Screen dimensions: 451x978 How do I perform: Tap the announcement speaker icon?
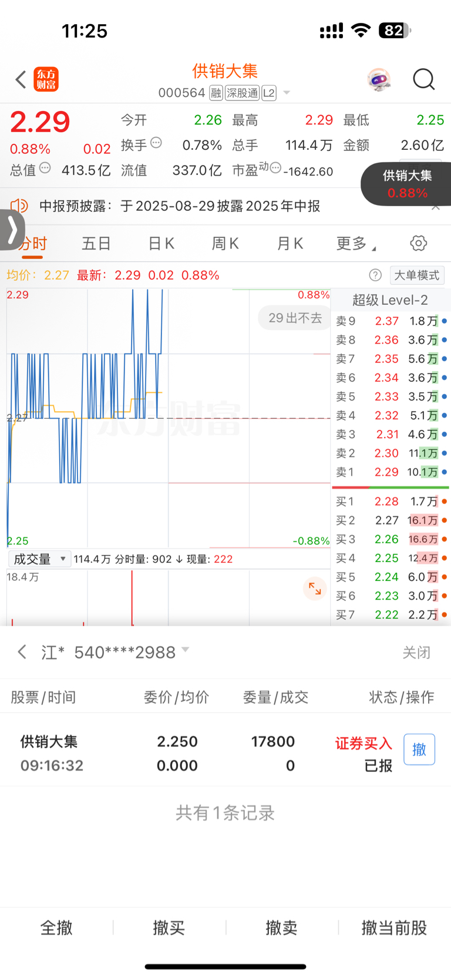pos(19,206)
